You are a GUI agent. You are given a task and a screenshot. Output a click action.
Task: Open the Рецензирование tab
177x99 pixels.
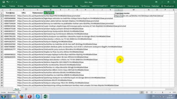pos(66,6)
